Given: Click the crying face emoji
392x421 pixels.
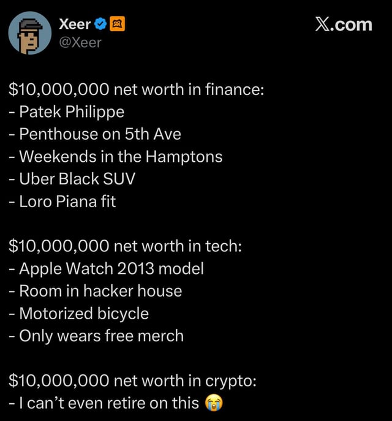Looking at the screenshot, I should click(214, 403).
